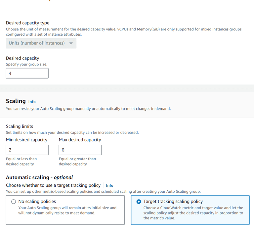Click the Max desired capacity label
The image size is (254, 225).
click(80, 140)
